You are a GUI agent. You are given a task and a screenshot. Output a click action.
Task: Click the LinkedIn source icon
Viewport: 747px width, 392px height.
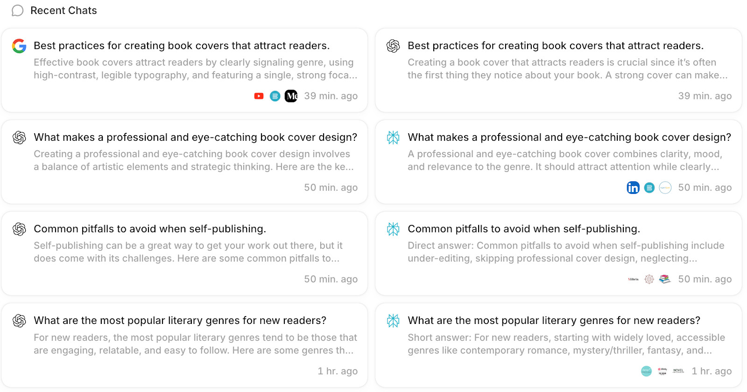point(633,188)
